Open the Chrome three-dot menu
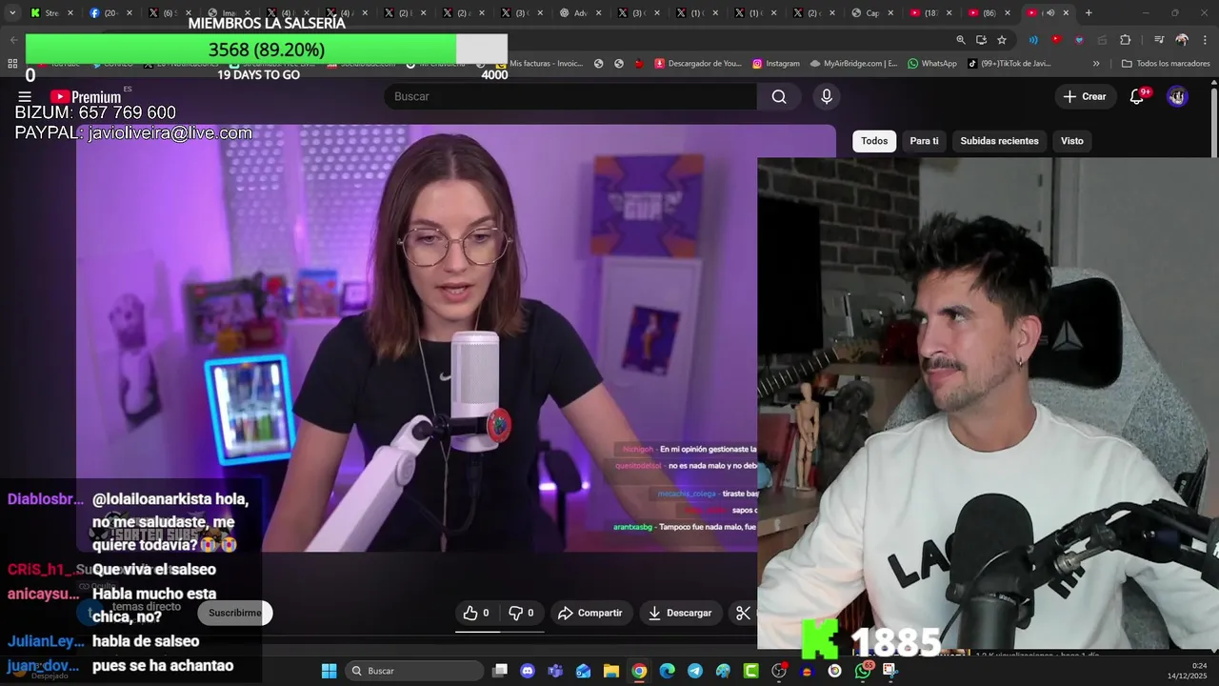 coord(1206,40)
